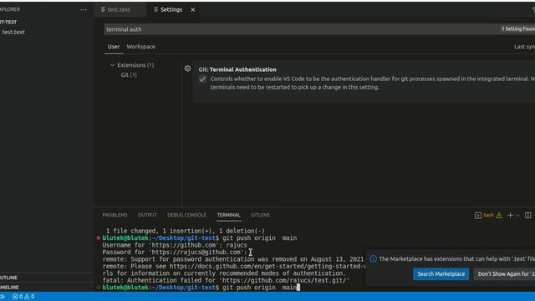The image size is (535, 301).
Task: Click errors and warnings status bar item
Action: pos(23,297)
